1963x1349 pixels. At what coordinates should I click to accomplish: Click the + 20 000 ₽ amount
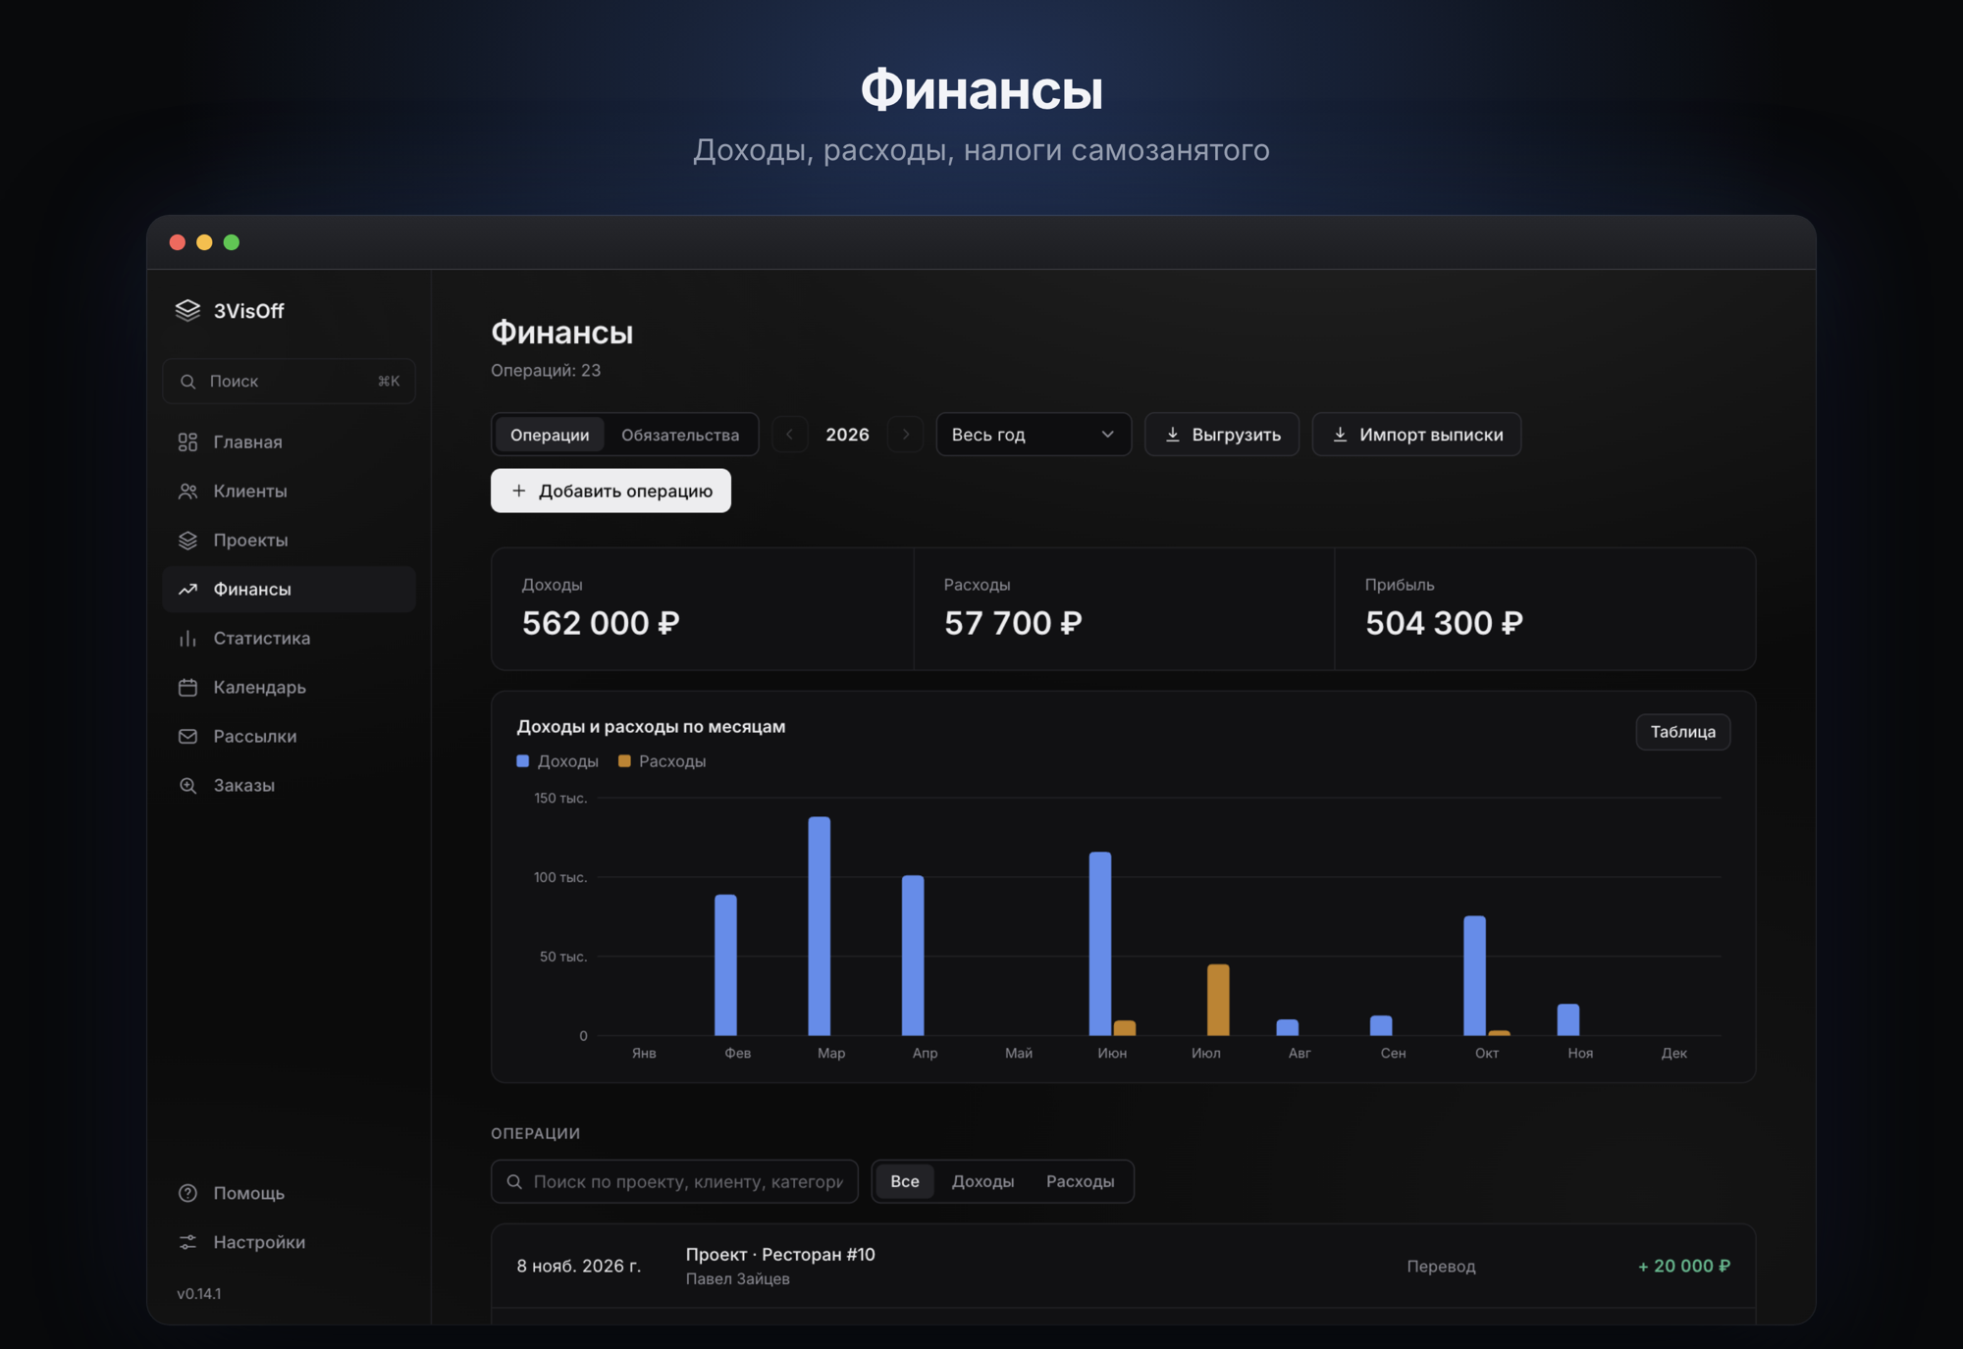(x=1683, y=1267)
